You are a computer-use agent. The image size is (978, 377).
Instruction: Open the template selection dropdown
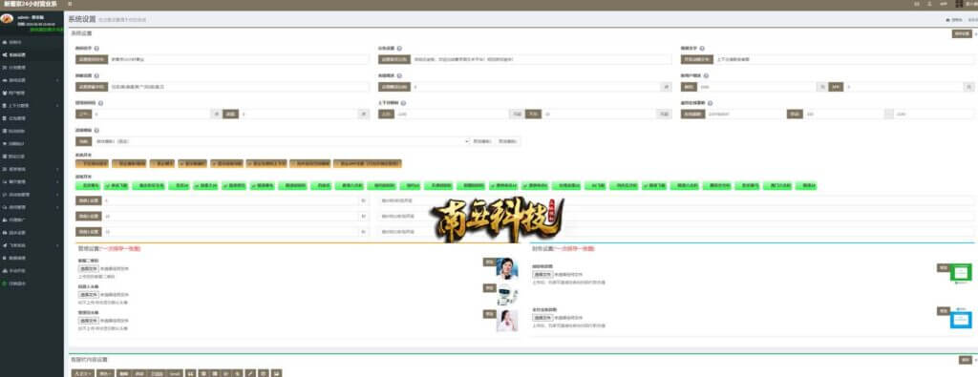(x=281, y=141)
